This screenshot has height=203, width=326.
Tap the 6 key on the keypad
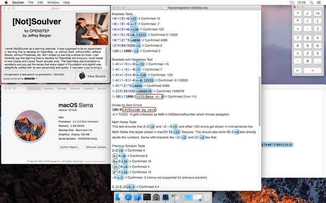317,45
